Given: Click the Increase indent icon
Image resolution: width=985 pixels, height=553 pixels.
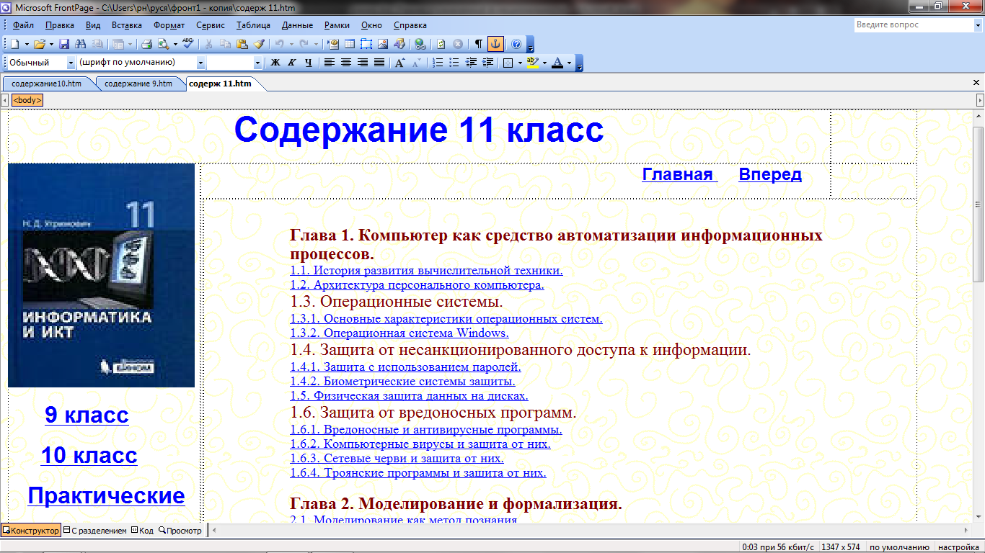Looking at the screenshot, I should (x=488, y=63).
